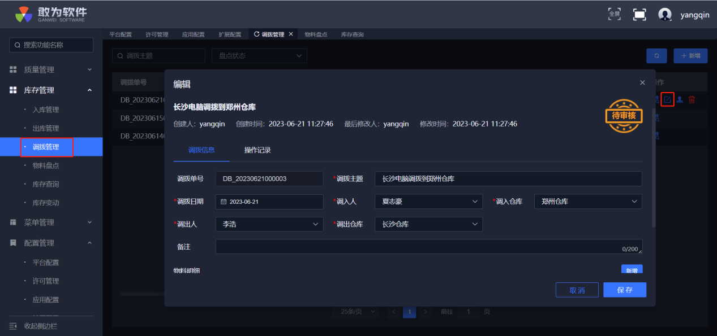Click the 全屏 fullscreen icon
717x336 pixels.
click(x=614, y=14)
